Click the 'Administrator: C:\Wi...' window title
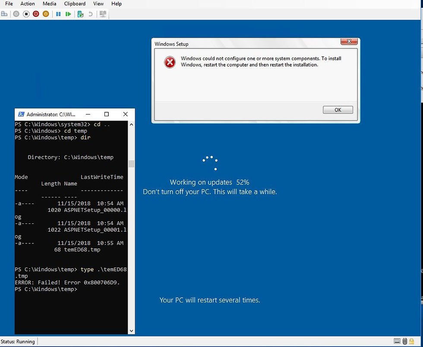 point(51,115)
